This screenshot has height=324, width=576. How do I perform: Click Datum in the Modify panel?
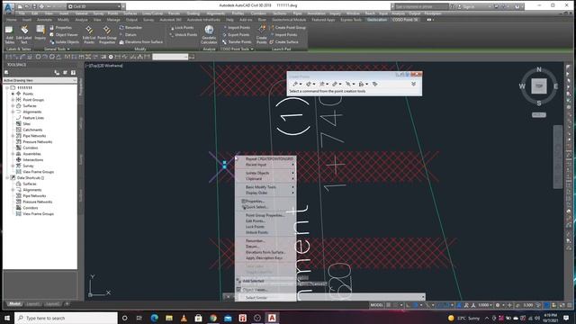coord(128,34)
